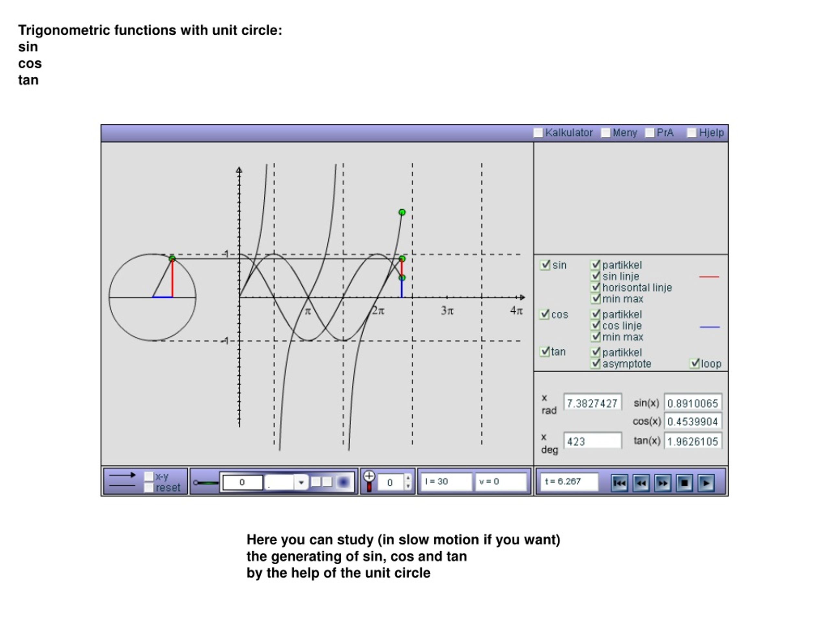
Task: Click the 3π label on the x-axis
Action: coord(447,311)
